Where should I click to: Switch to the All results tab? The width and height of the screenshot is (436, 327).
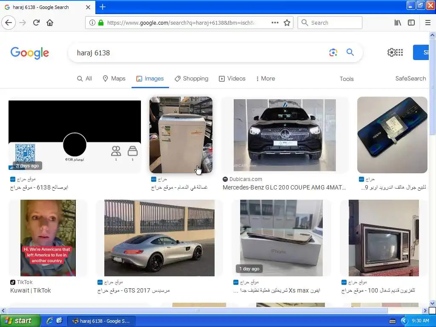pyautogui.click(x=84, y=79)
